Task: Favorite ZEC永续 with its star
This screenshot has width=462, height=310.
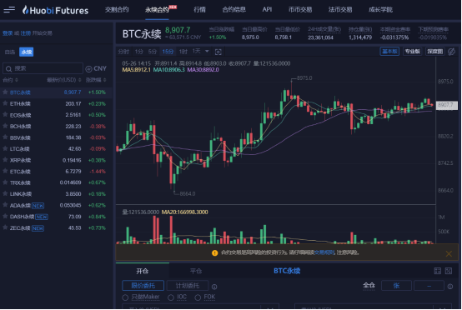Action: (x=5, y=227)
